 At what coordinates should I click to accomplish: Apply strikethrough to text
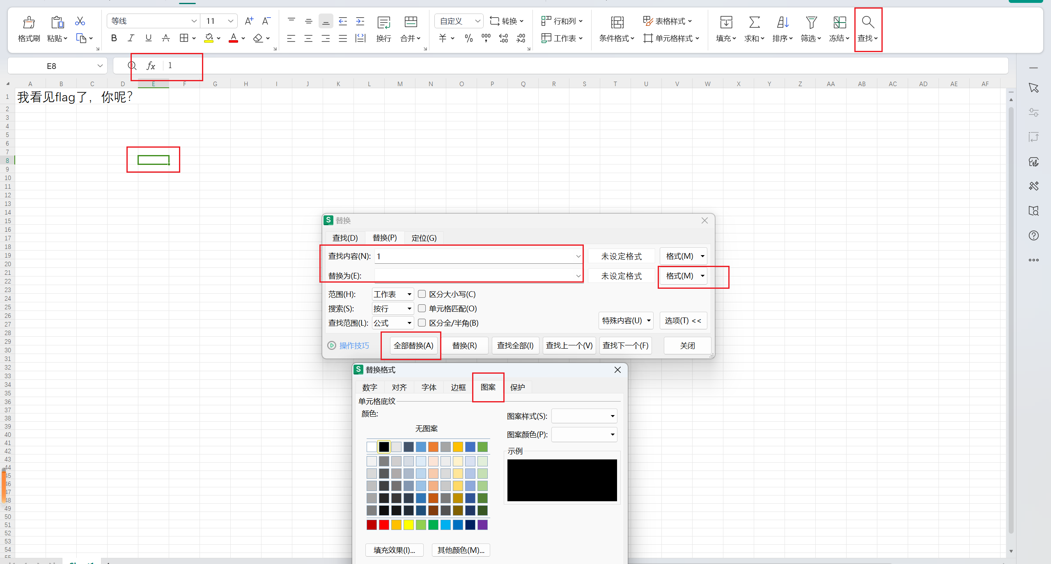(x=166, y=38)
